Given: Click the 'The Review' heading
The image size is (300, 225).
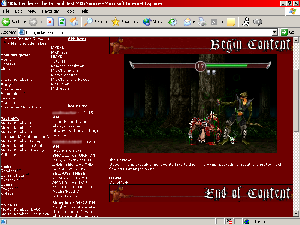Looking at the screenshot, I should click(x=120, y=160).
